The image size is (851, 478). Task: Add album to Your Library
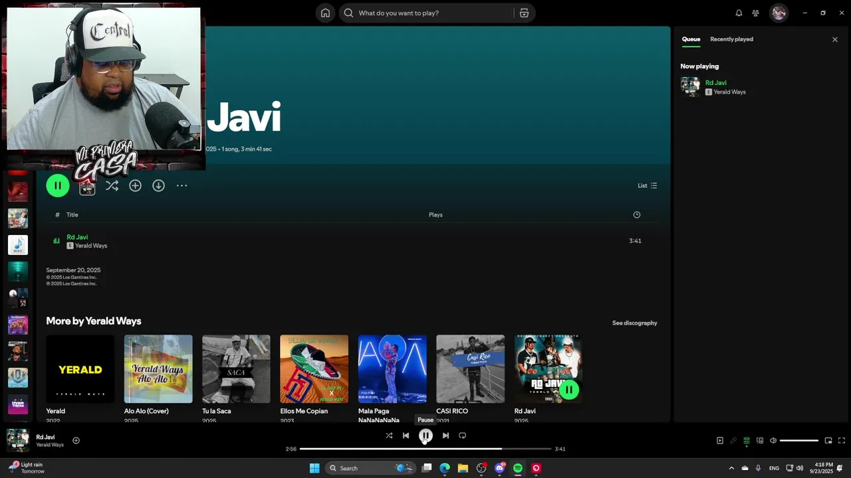pyautogui.click(x=135, y=186)
